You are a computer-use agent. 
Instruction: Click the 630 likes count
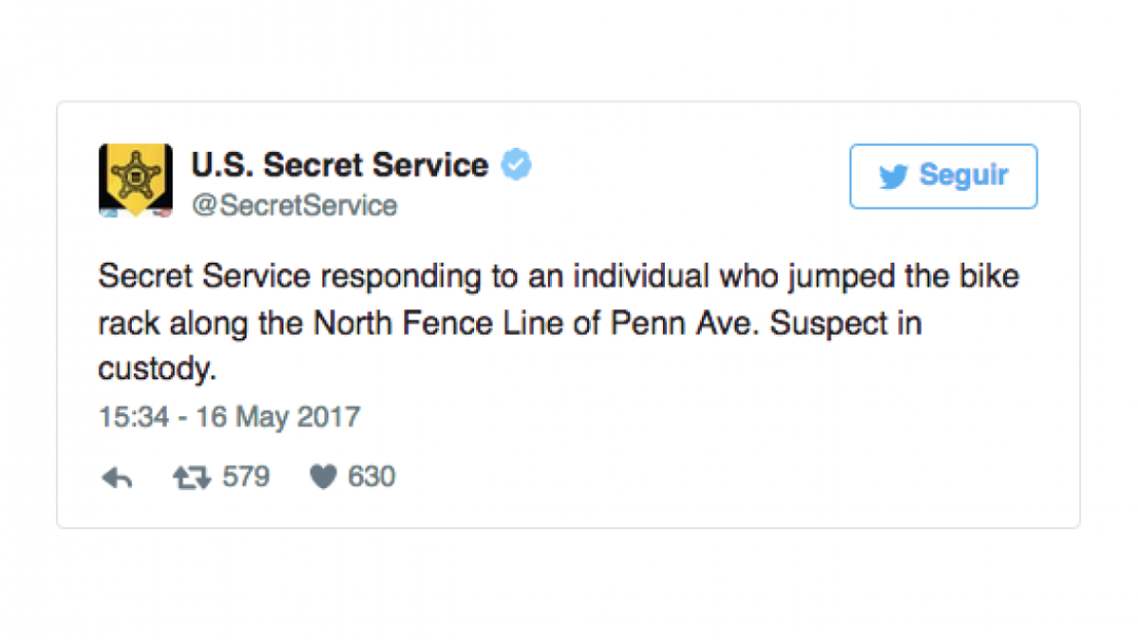(x=372, y=476)
